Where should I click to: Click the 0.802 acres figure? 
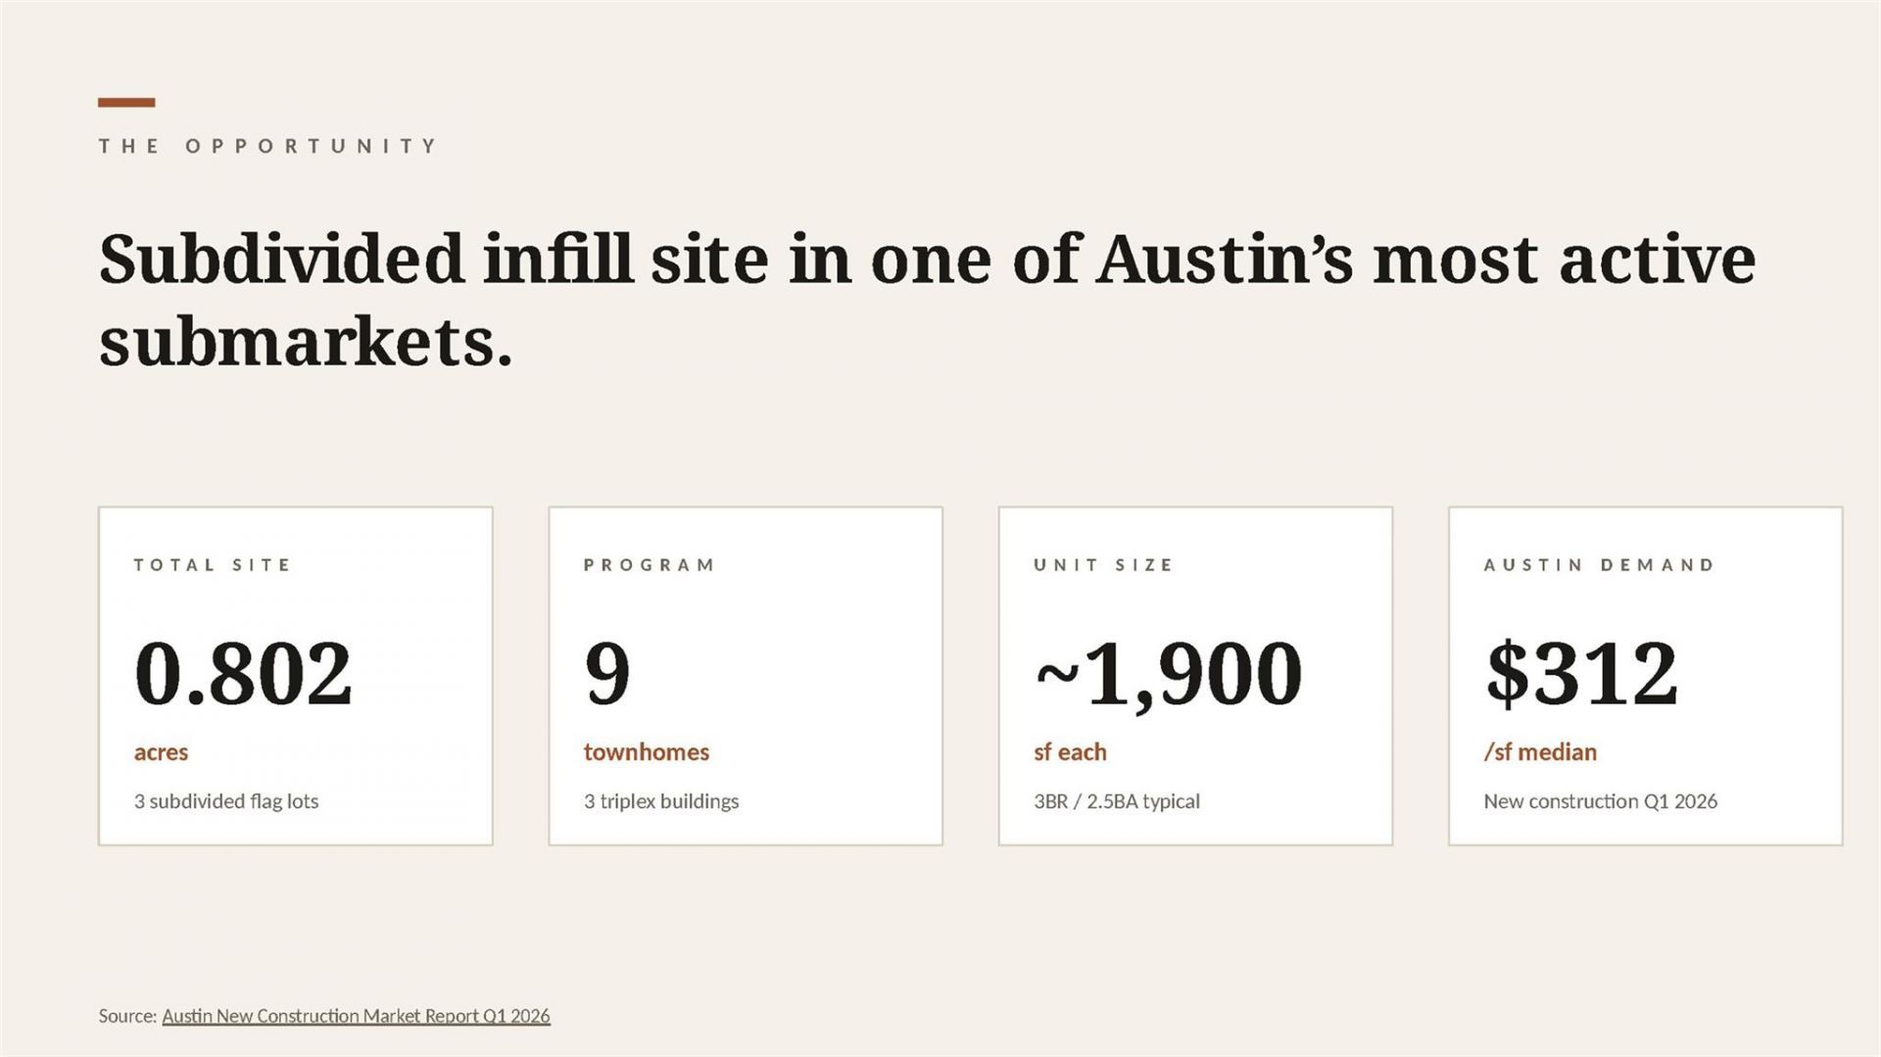click(243, 673)
